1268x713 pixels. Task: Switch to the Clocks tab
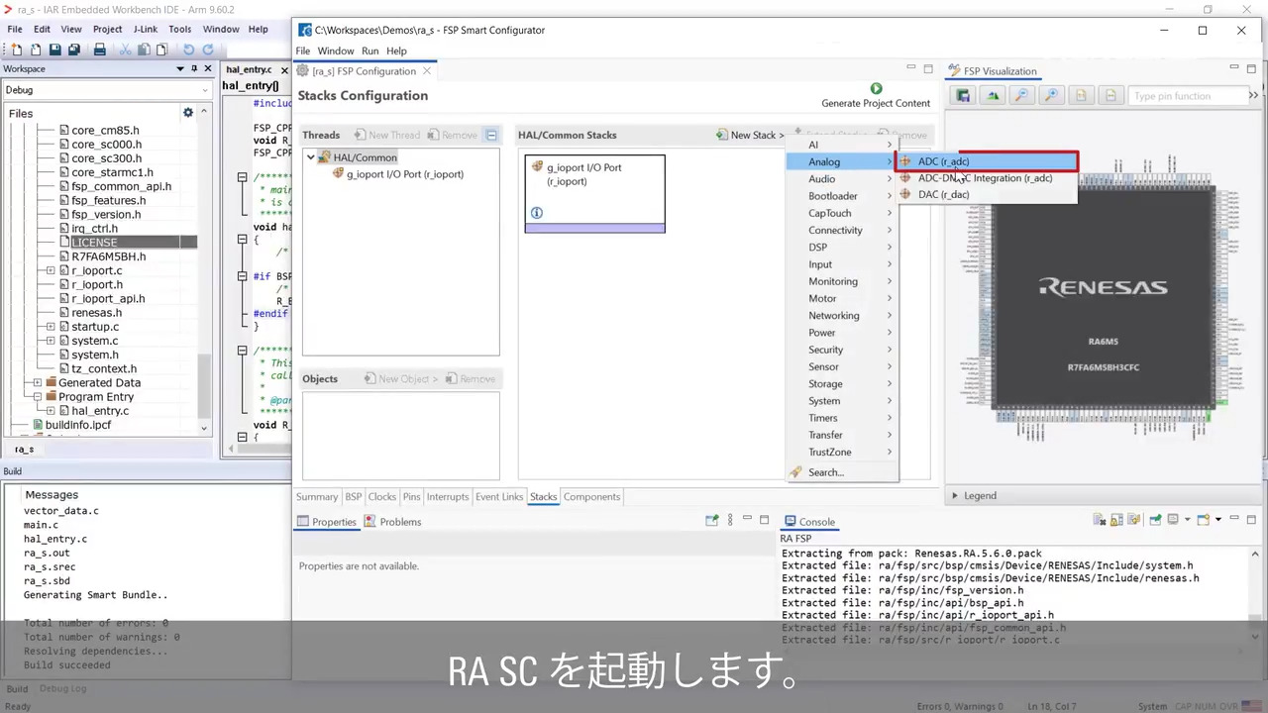381,497
